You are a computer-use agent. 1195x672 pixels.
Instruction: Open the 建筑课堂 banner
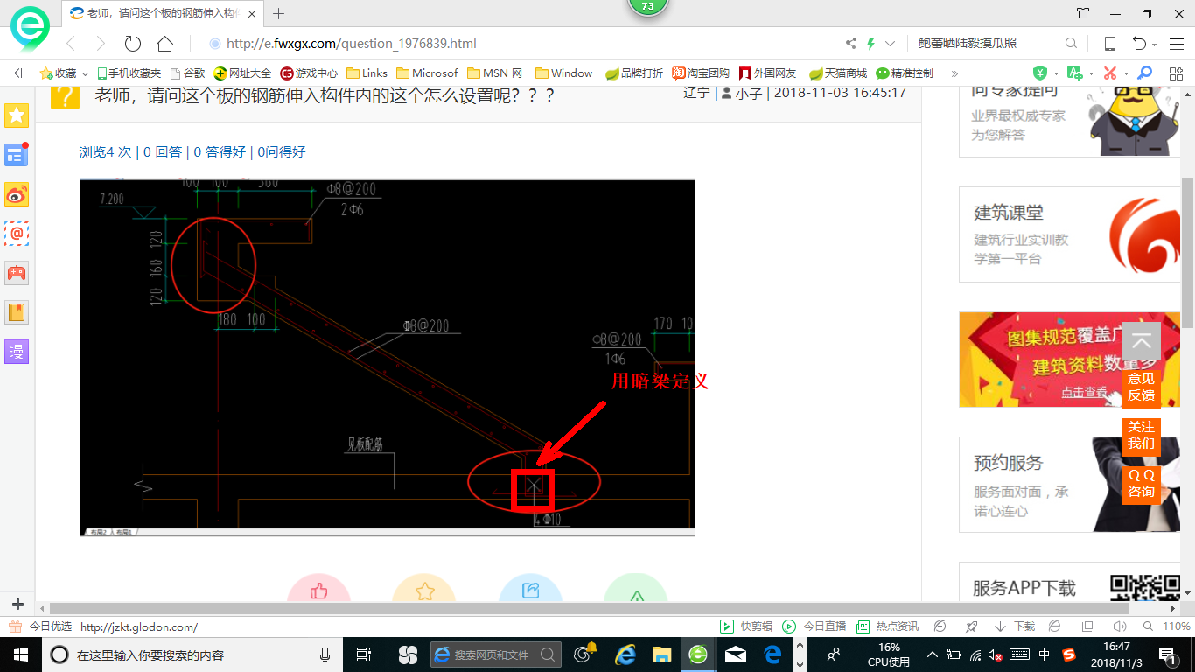click(x=1069, y=234)
